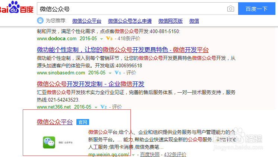Image resolution: width=278 pixels, height=157 pixels.
Task: Open result 微信公众号开发开发定制 - 企业微信开发
Action: pyautogui.click(x=91, y=84)
